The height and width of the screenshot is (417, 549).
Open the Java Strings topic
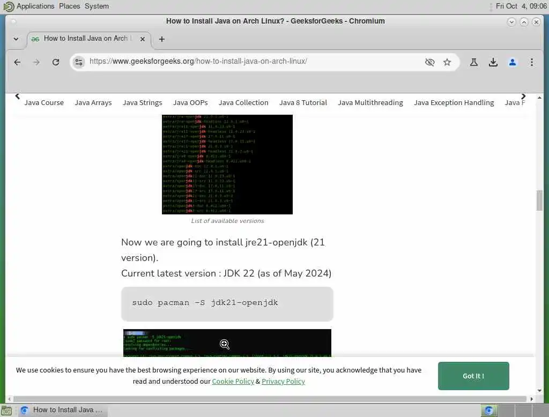pos(143,102)
